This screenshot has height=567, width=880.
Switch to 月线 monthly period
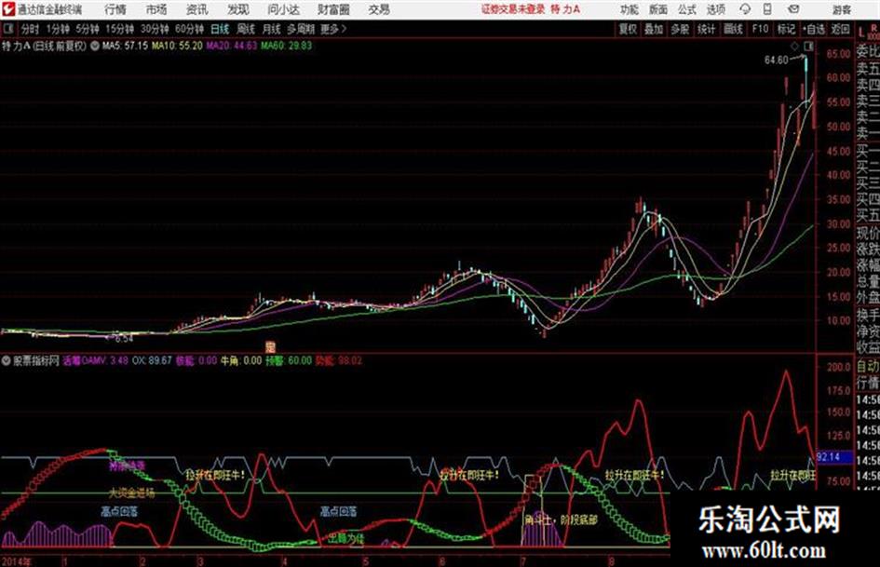[x=272, y=29]
